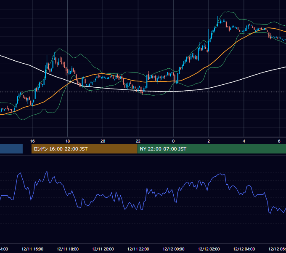Click the 12/12 04:00 date label on the bottom axis
This screenshot has width=286, height=253.
[x=244, y=249]
